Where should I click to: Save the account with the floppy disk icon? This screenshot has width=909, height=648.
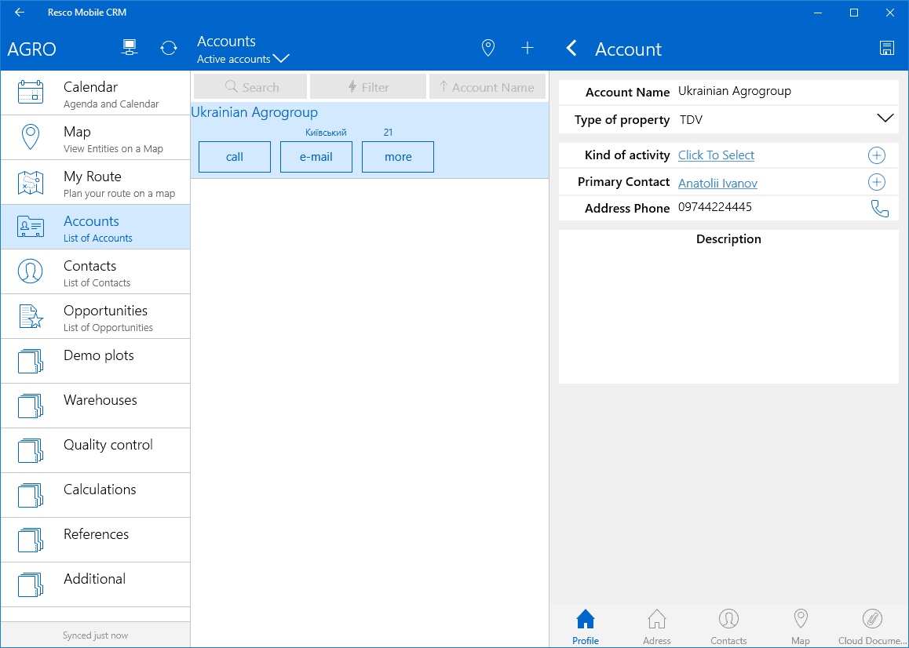[886, 48]
